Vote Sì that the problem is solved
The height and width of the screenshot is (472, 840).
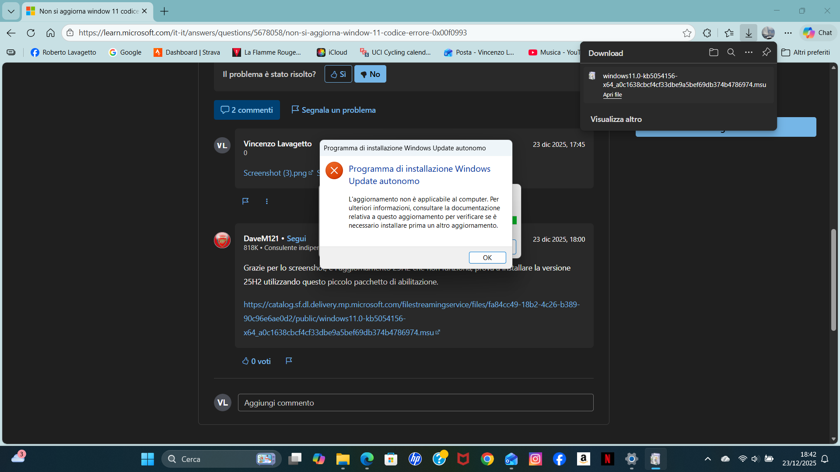[338, 74]
